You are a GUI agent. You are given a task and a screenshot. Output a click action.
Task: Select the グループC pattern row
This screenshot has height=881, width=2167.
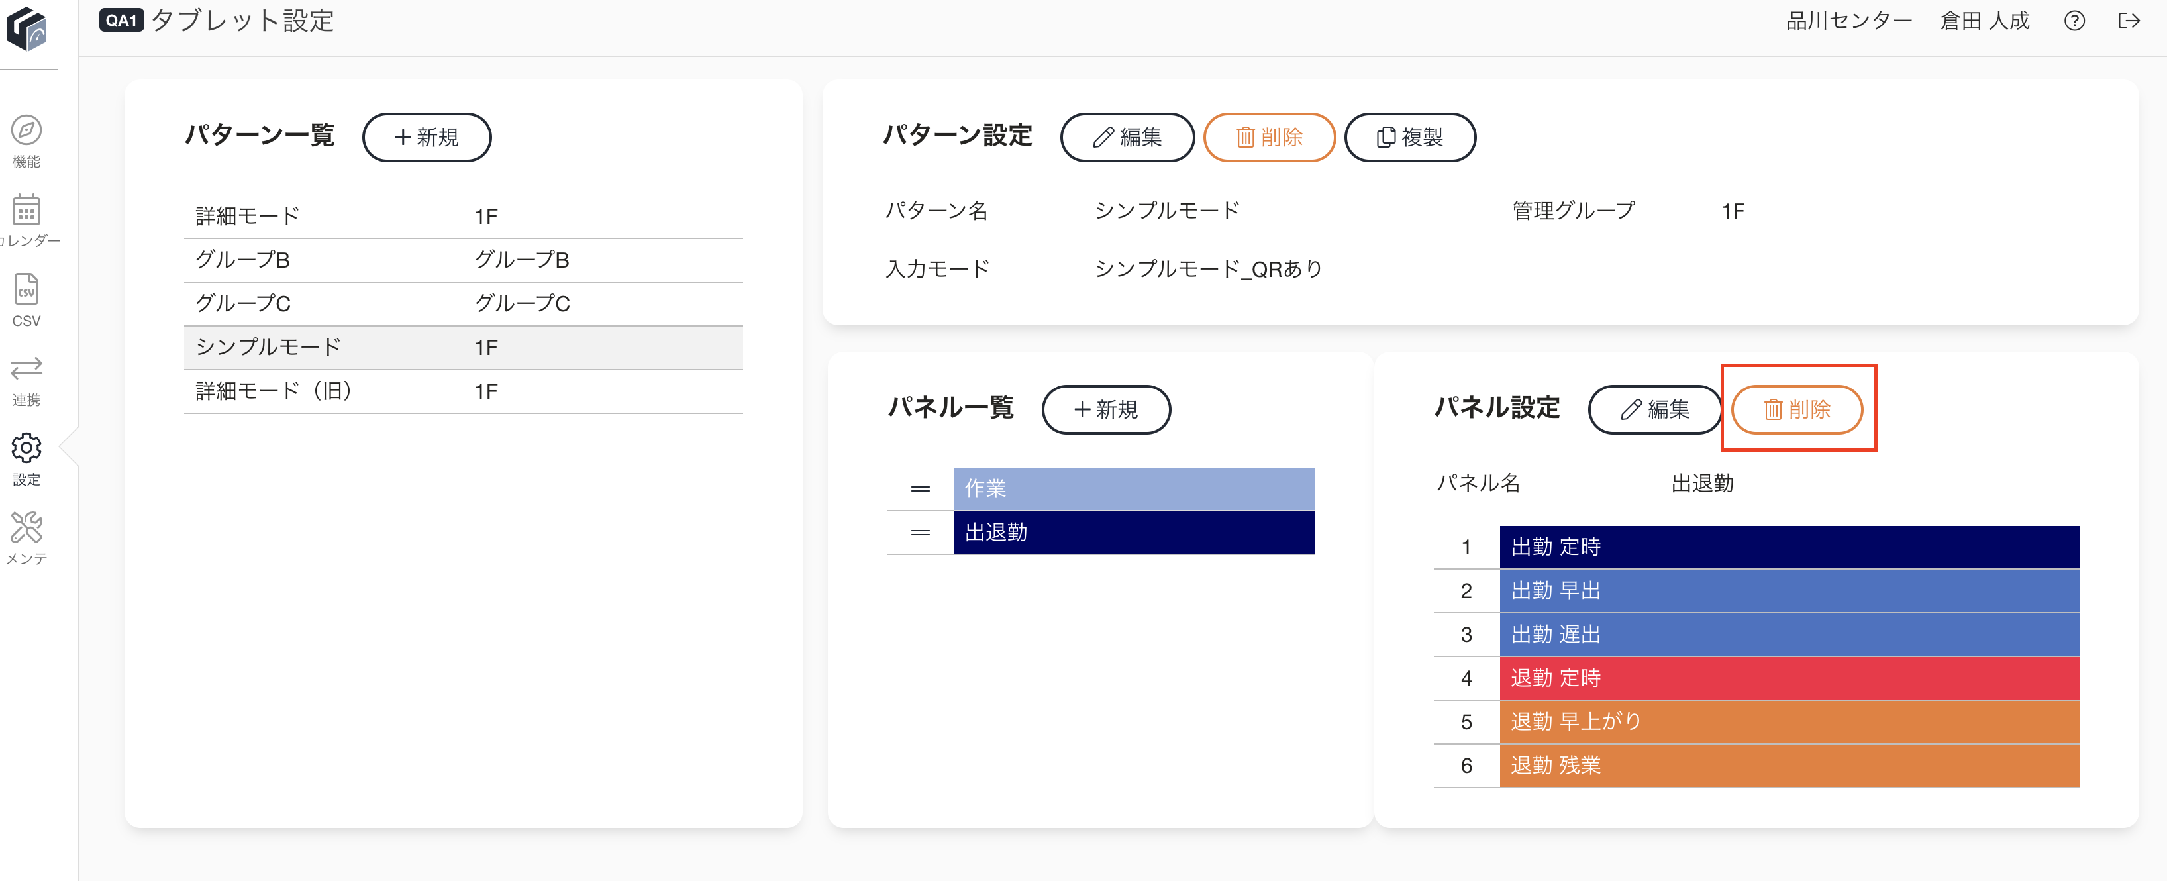pos(464,304)
